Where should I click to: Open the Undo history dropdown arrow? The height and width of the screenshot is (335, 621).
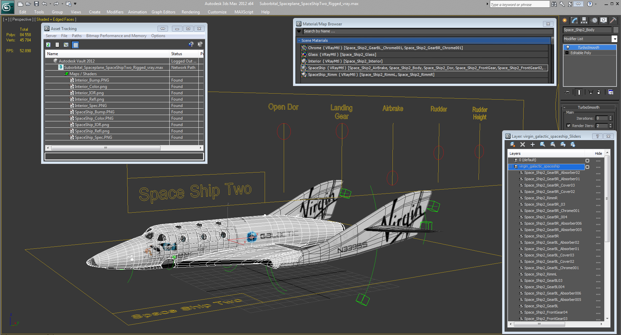[50, 4]
